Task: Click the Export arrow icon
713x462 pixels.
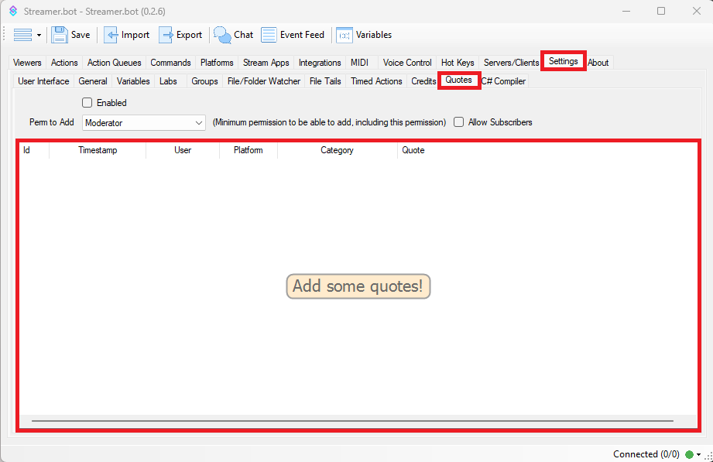Action: pyautogui.click(x=166, y=35)
